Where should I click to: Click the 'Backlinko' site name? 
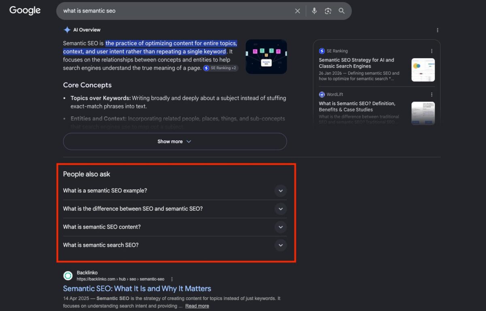[87, 273]
